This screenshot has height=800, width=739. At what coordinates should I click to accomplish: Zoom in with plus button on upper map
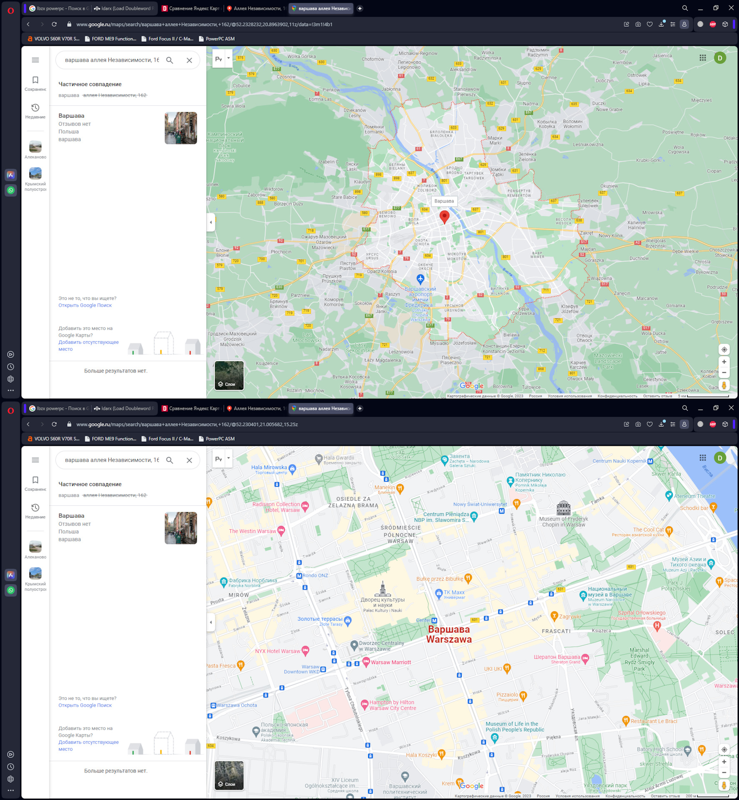click(724, 362)
